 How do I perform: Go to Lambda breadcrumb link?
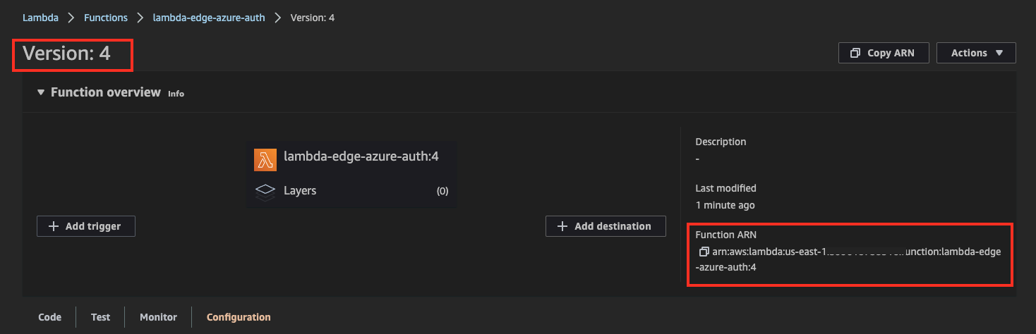pyautogui.click(x=40, y=18)
